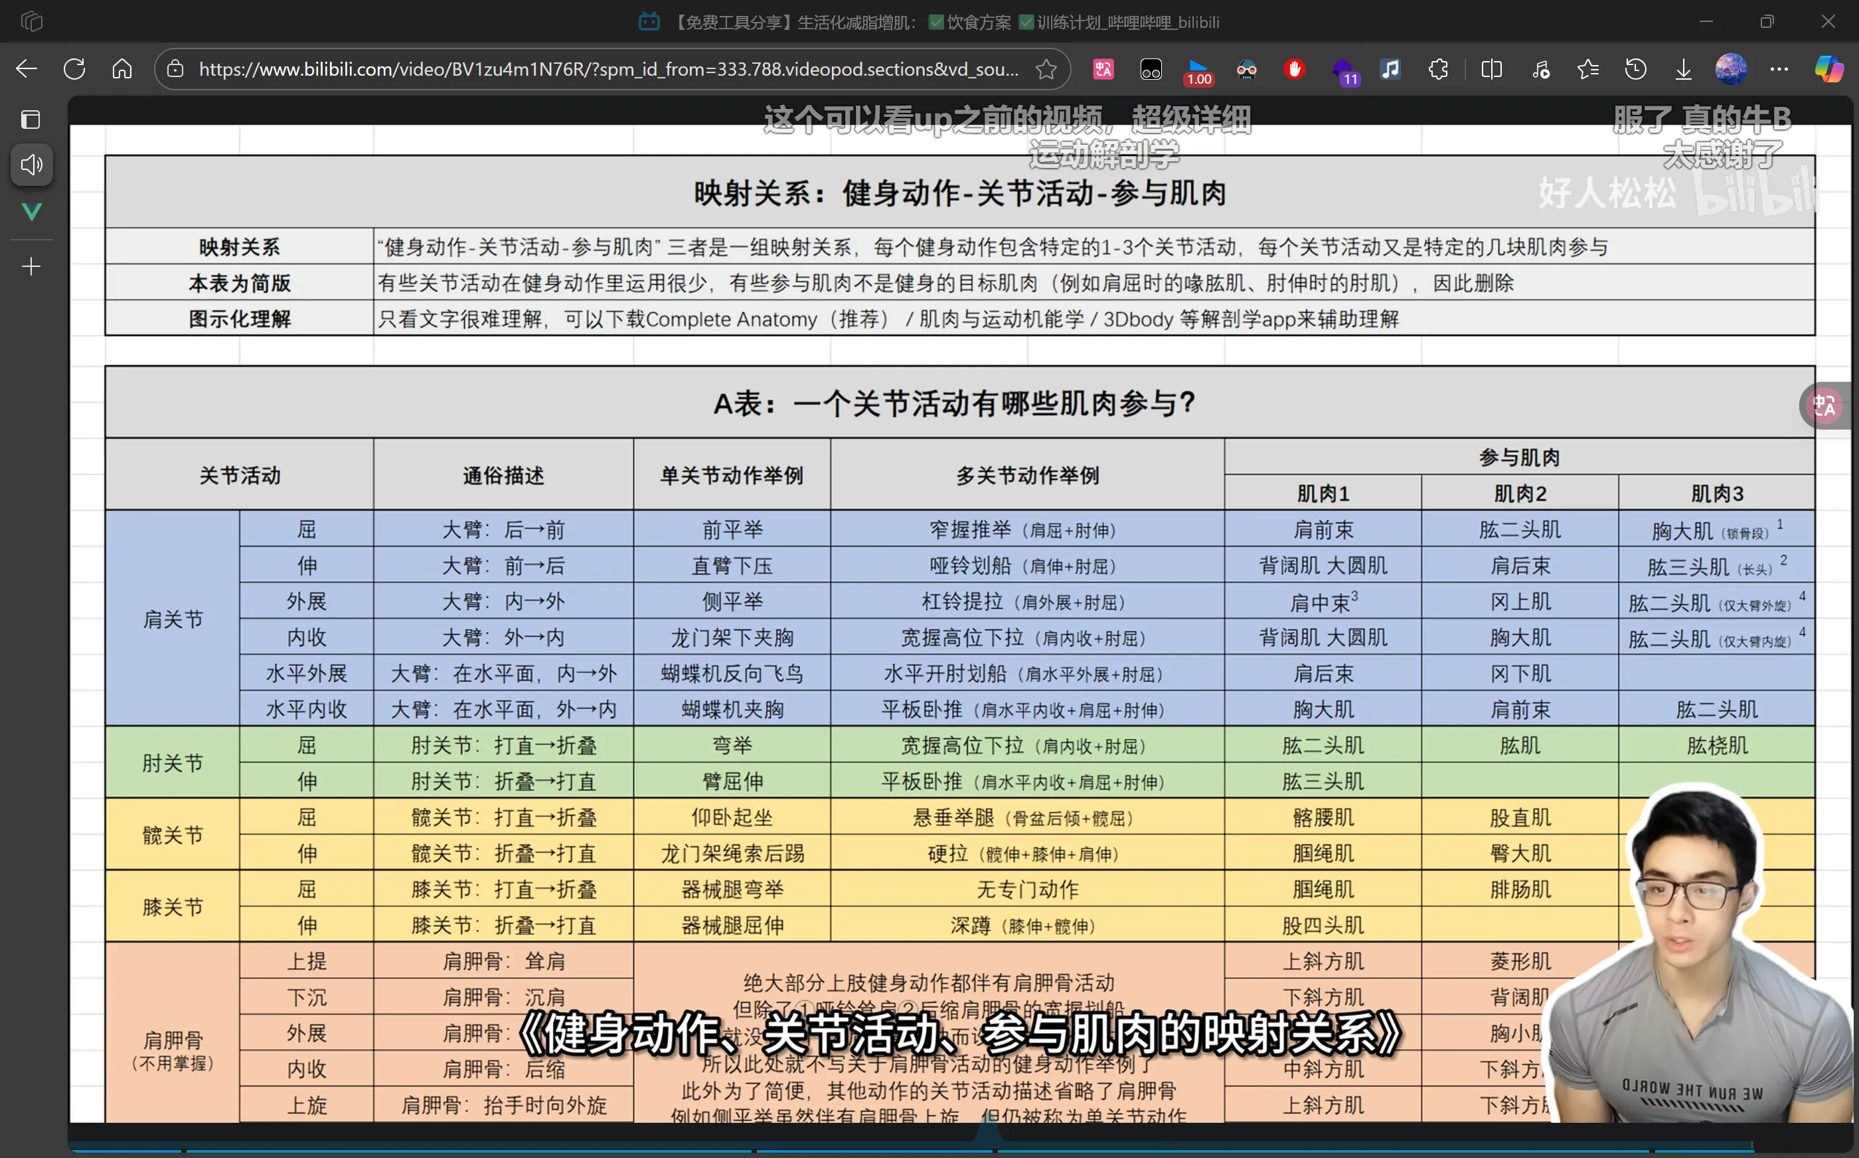Screen dimensions: 1859x1158
Task: Select the 通俗描述 column header
Action: pyautogui.click(x=504, y=475)
